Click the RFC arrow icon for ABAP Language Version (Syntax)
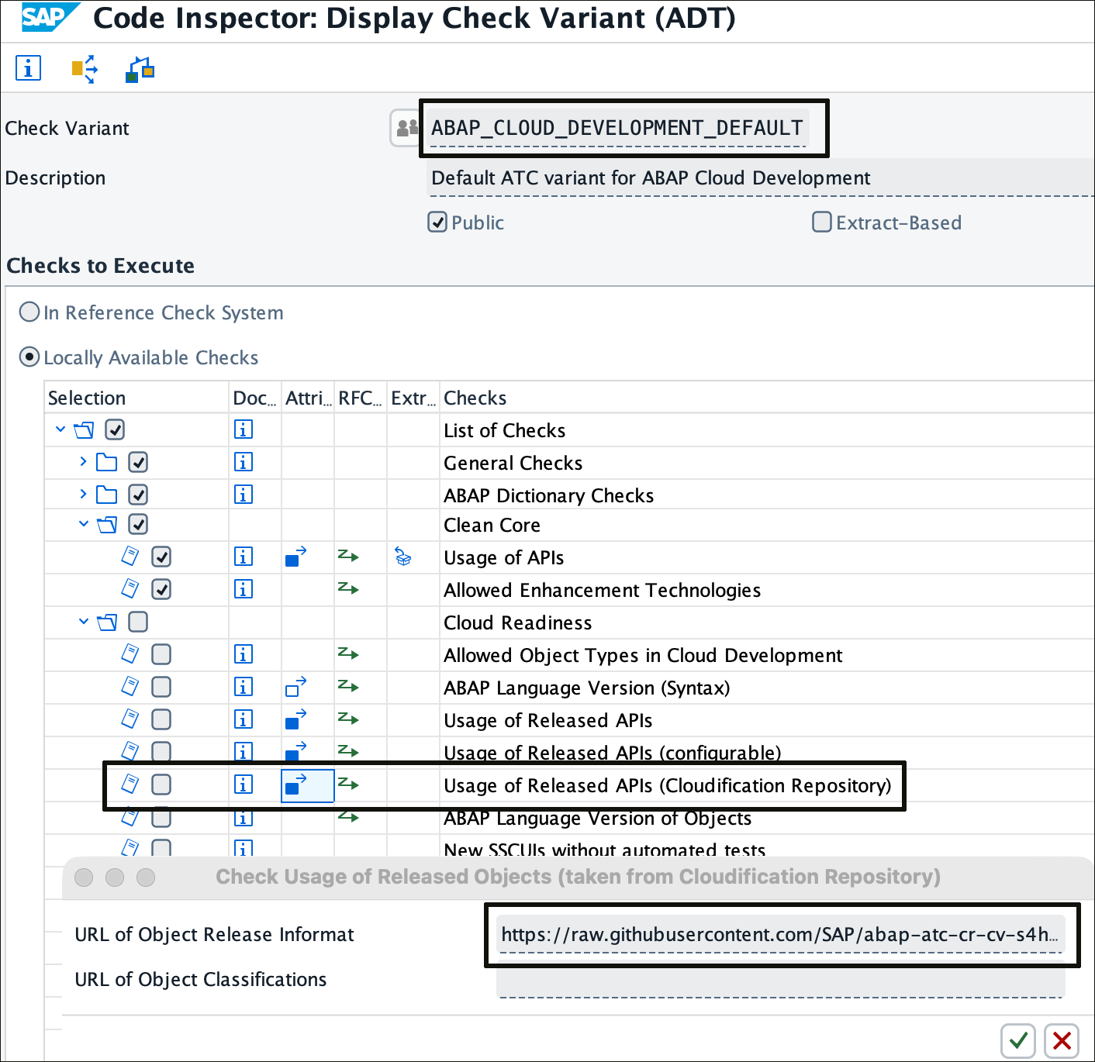The height and width of the screenshot is (1062, 1095). (348, 686)
